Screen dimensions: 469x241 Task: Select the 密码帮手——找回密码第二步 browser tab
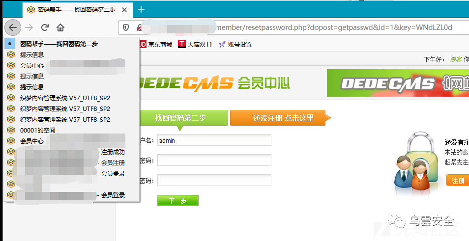(x=77, y=10)
